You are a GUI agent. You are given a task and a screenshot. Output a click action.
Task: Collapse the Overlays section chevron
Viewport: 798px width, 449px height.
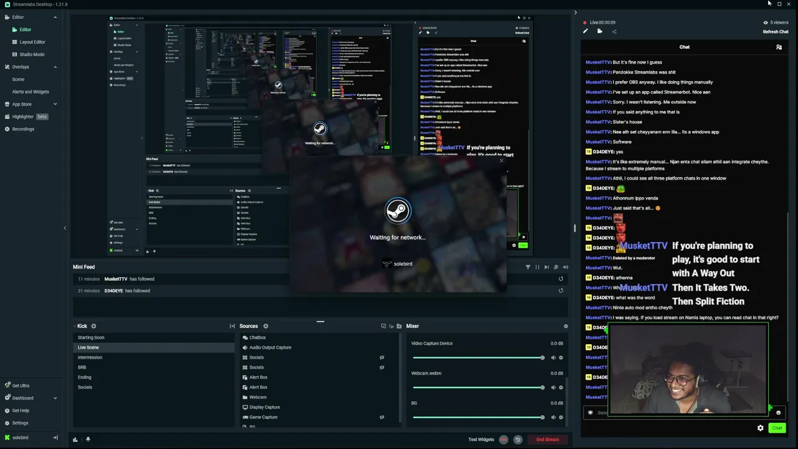pyautogui.click(x=55, y=67)
